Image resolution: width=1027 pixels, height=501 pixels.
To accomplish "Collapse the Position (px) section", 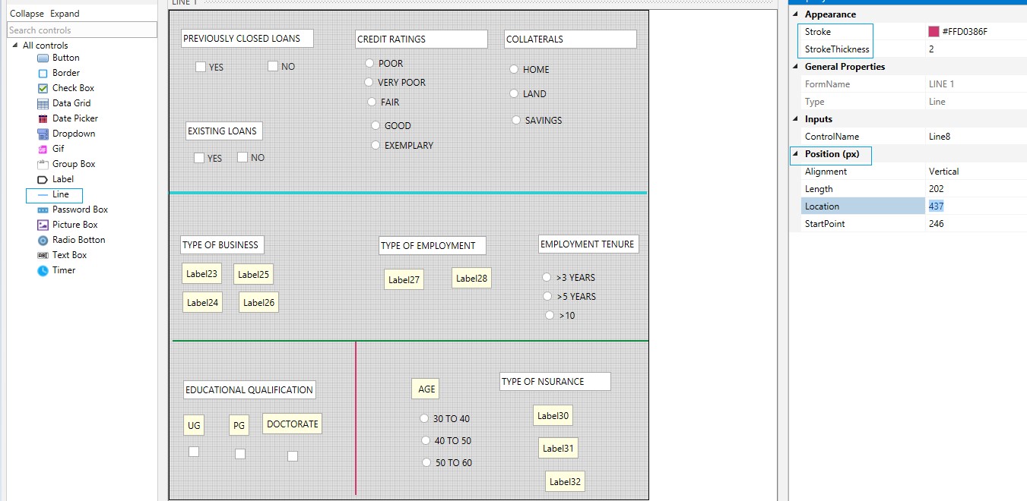I will click(x=796, y=154).
